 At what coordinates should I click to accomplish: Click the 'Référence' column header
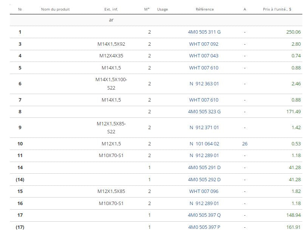coord(204,9)
